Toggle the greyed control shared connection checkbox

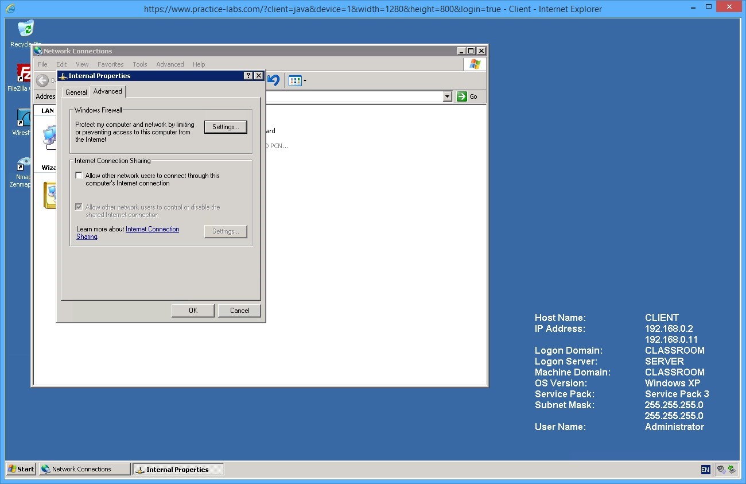(x=79, y=207)
